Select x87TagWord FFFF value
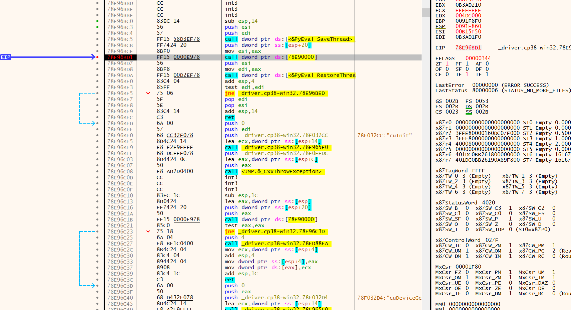This screenshot has height=310, width=571. click(x=478, y=171)
